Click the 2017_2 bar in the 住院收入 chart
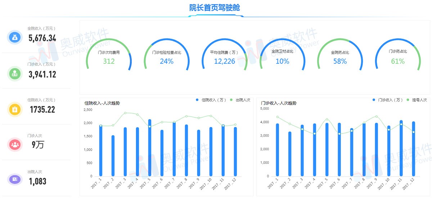Image resolution: width=432 pixels, height=198 pixels. (x=113, y=156)
